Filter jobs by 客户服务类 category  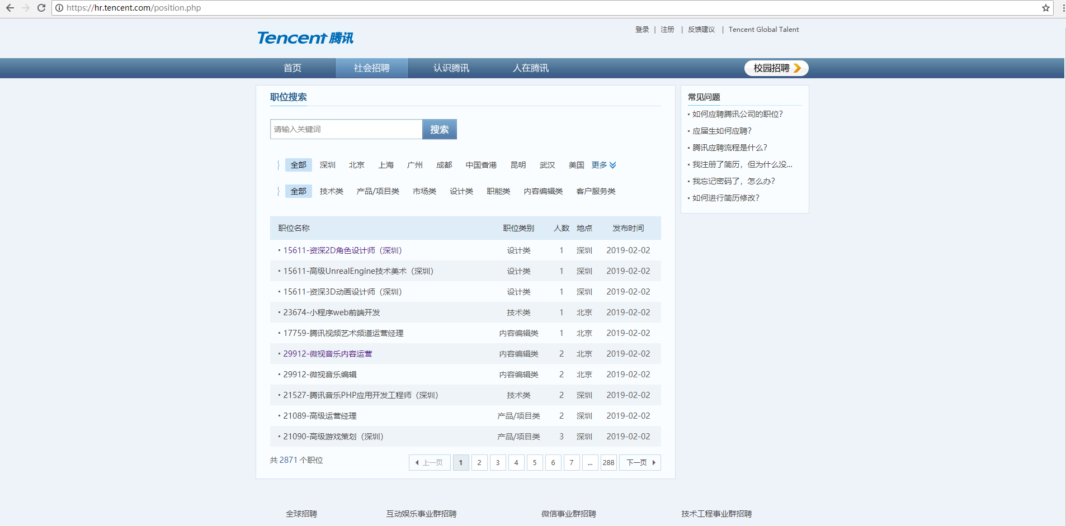[596, 191]
